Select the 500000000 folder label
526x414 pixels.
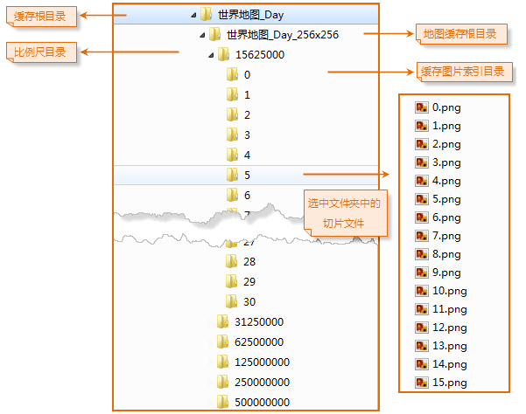click(262, 403)
